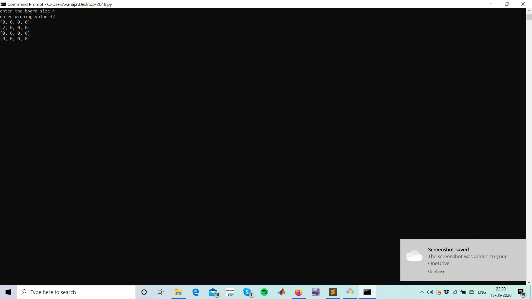The width and height of the screenshot is (532, 299).
Task: Open the Mail app with 16 unread
Action: point(213,292)
